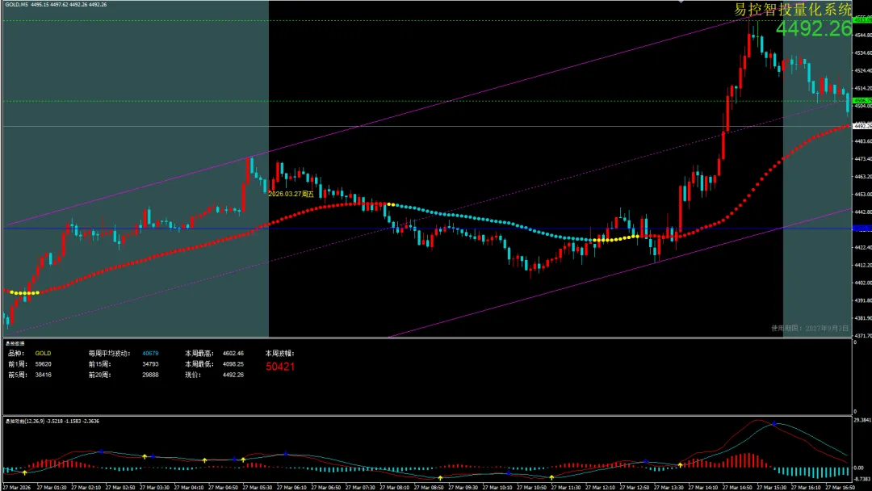Viewport: 872px width, 491px height.
Task: Click the 本周波幅 label
Action: (x=279, y=353)
